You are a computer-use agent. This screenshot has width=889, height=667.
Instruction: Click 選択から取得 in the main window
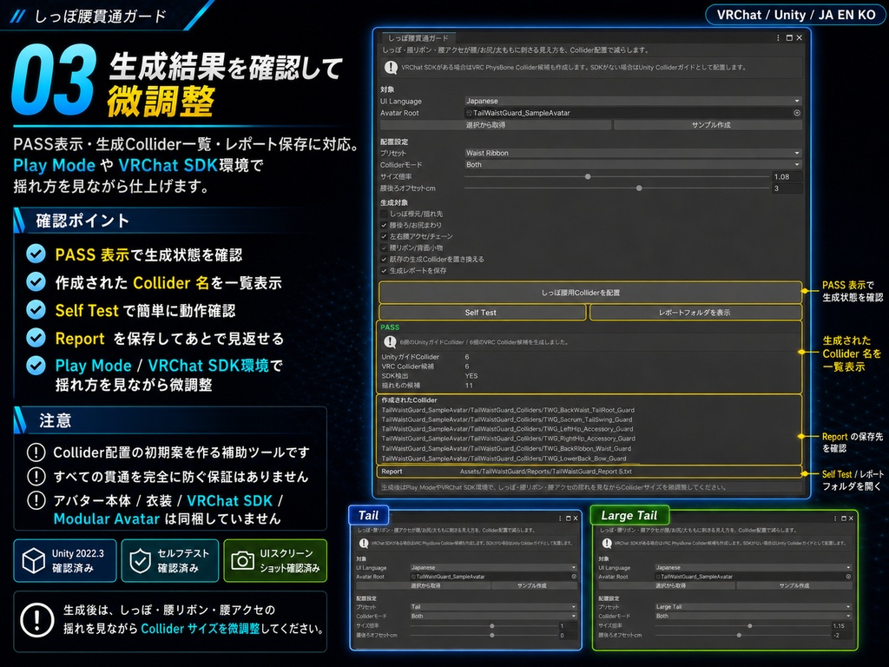[496, 125]
